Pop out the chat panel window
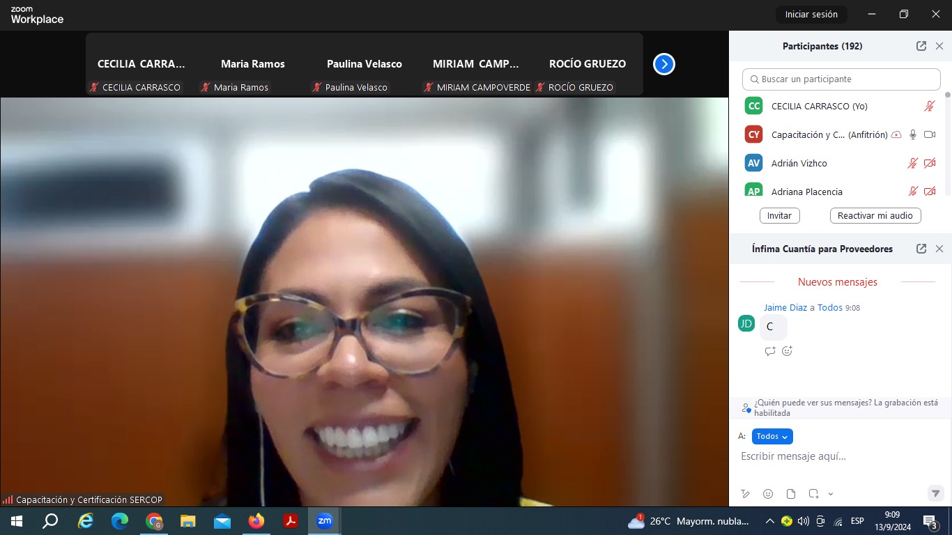This screenshot has width=952, height=535. (x=921, y=249)
